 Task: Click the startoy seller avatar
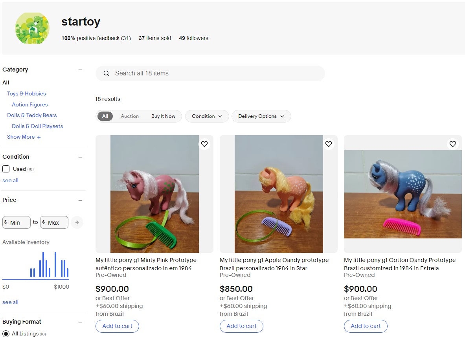pos(32,28)
